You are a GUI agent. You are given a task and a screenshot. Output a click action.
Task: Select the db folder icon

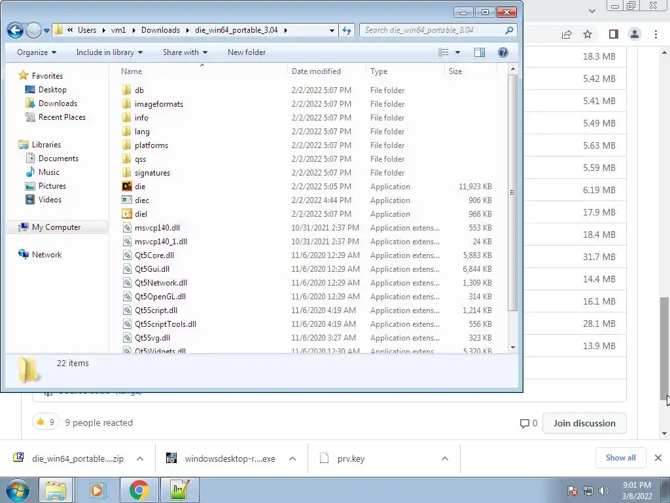pyautogui.click(x=127, y=90)
